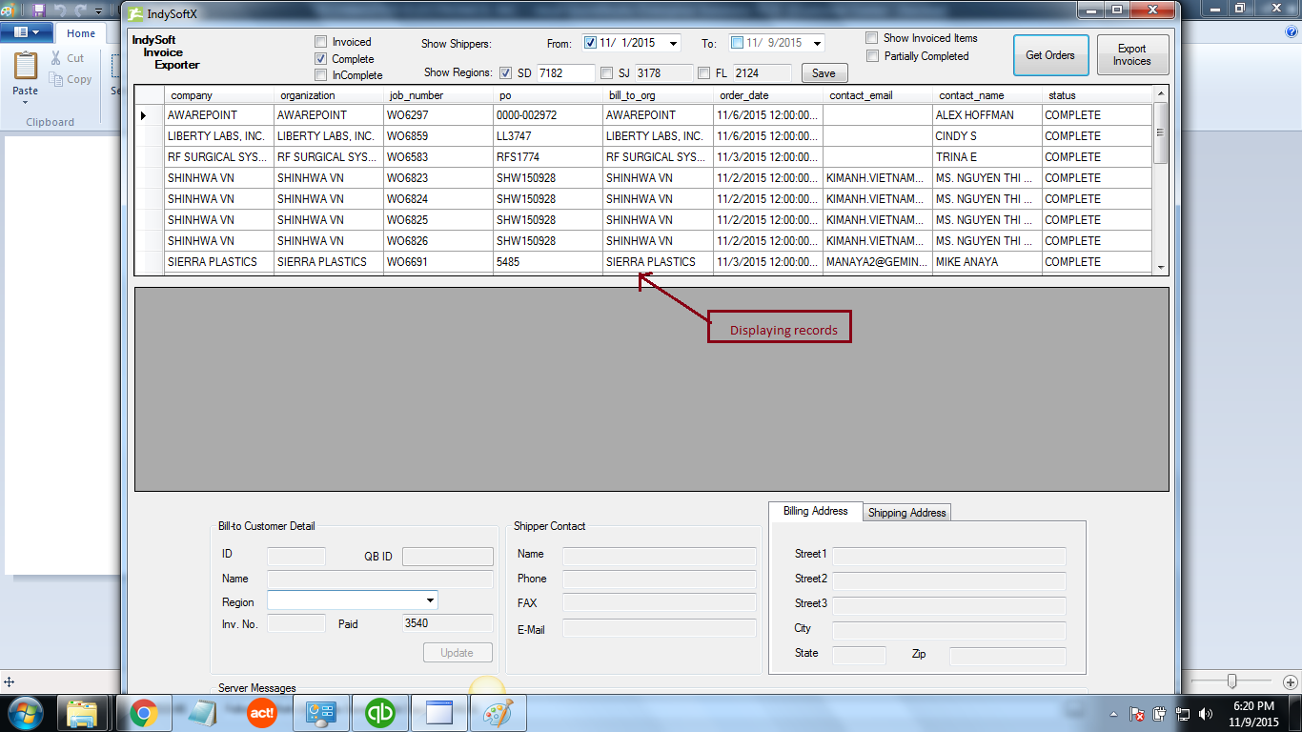Open the Windows Start menu
This screenshot has width=1302, height=732.
[x=25, y=713]
